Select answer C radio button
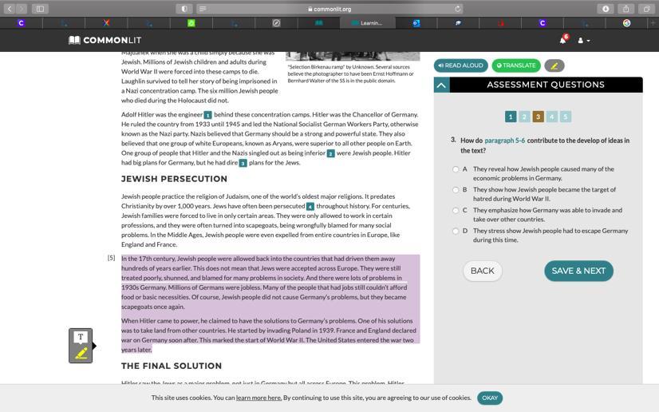Viewport: 659px width, 412px height. click(x=456, y=210)
